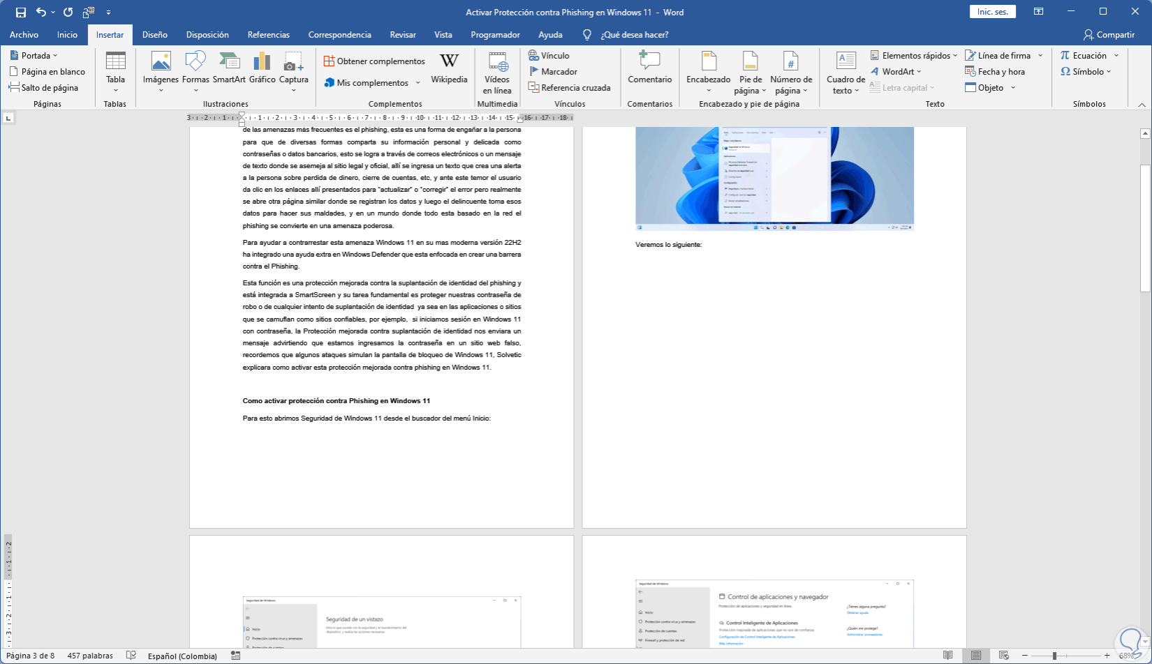1152x664 pixels.
Task: Open the Línea de firma dropdown arrow
Action: 1040,56
